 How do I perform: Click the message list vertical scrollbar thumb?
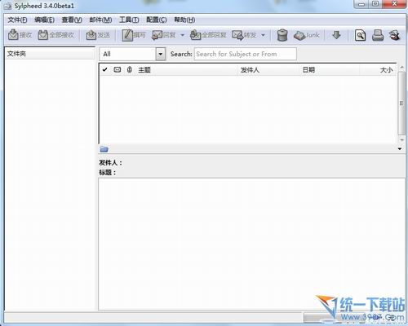pos(401,104)
